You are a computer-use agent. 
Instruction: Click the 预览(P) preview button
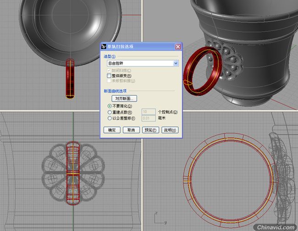pos(150,130)
